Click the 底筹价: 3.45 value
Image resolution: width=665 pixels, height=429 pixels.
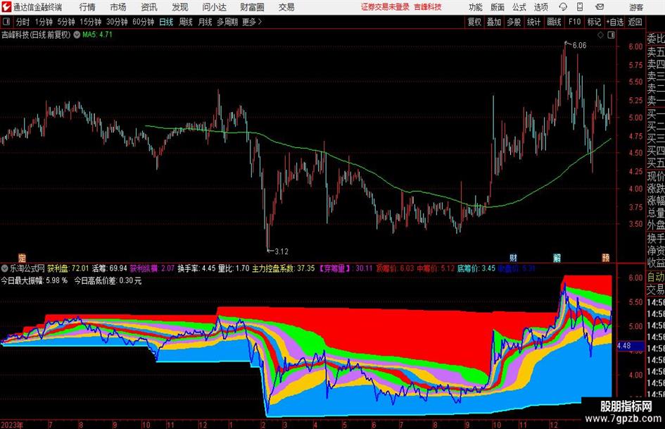(x=476, y=268)
